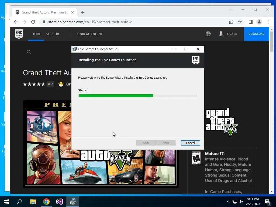This screenshot has width=276, height=207.
Task: Click Chrome's back arrow
Action: coord(16,22)
